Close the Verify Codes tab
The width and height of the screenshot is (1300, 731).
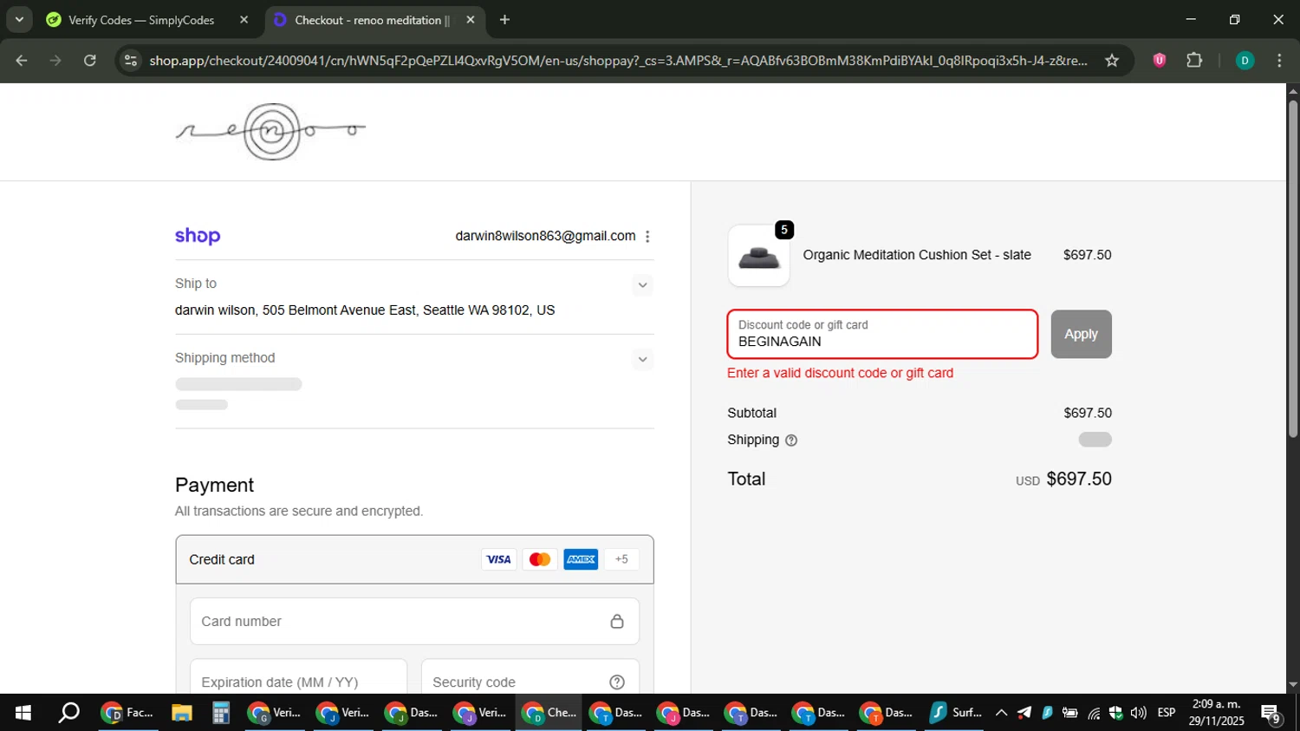(x=244, y=20)
